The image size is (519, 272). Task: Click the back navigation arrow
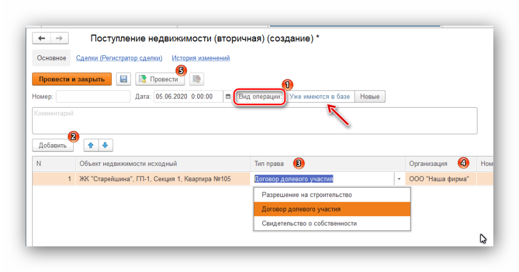click(x=42, y=38)
